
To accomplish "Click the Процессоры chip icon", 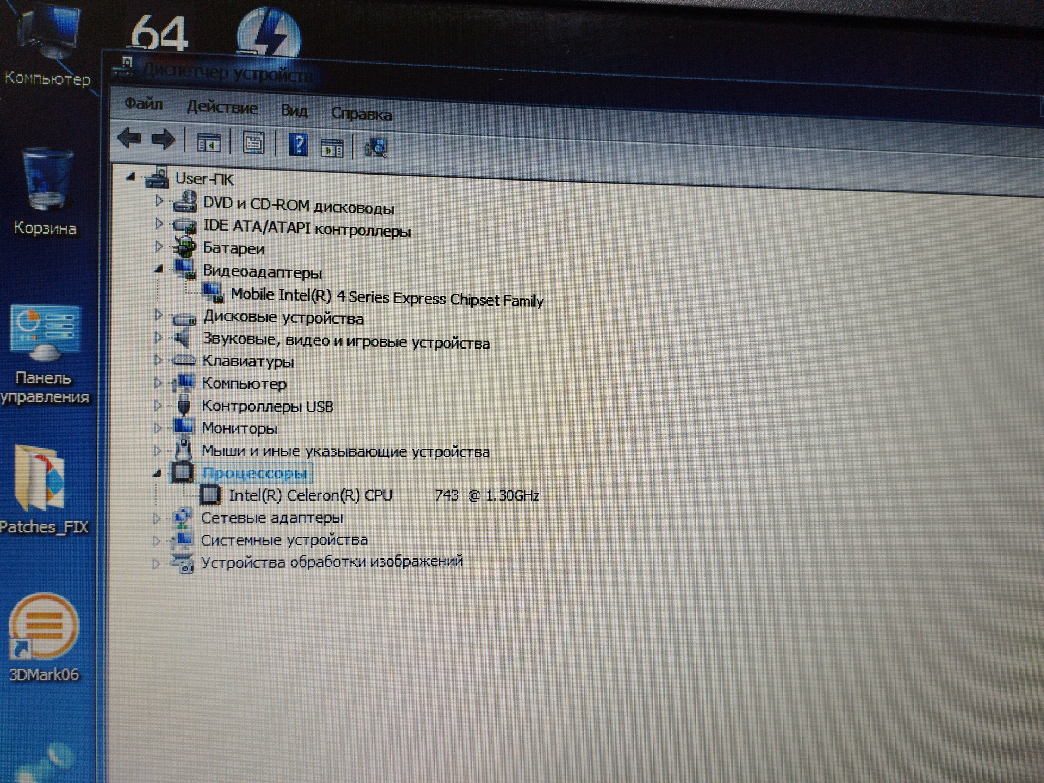I will [x=182, y=473].
